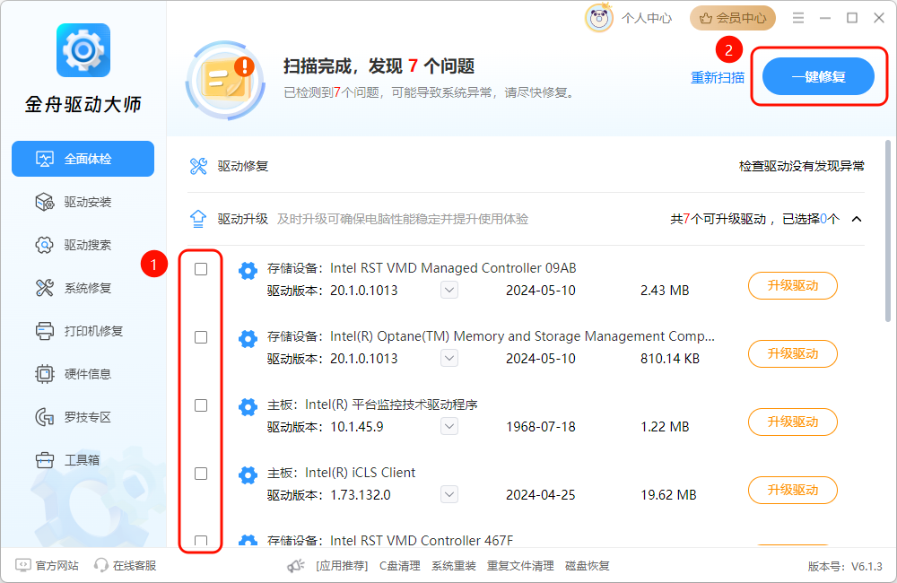Click the 官方网站 monitor icon
The image size is (897, 583).
[x=23, y=565]
